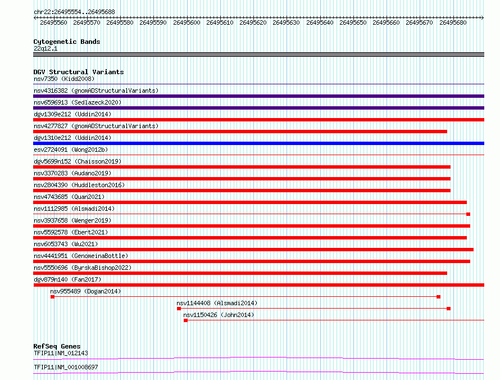Open TFIP11|NM_001008697 gene label
The height and width of the screenshot is (380, 500).
66,367
